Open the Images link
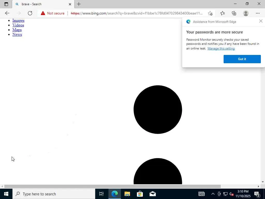 click(18, 20)
